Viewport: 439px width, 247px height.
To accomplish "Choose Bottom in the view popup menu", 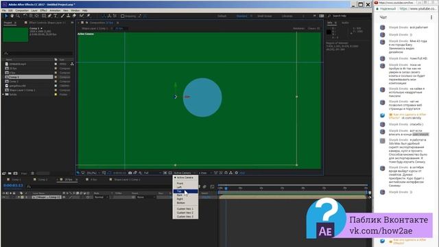I will click(x=185, y=203).
